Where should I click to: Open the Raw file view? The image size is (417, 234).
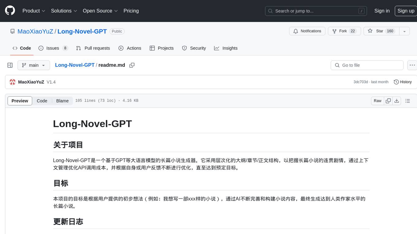pyautogui.click(x=377, y=101)
